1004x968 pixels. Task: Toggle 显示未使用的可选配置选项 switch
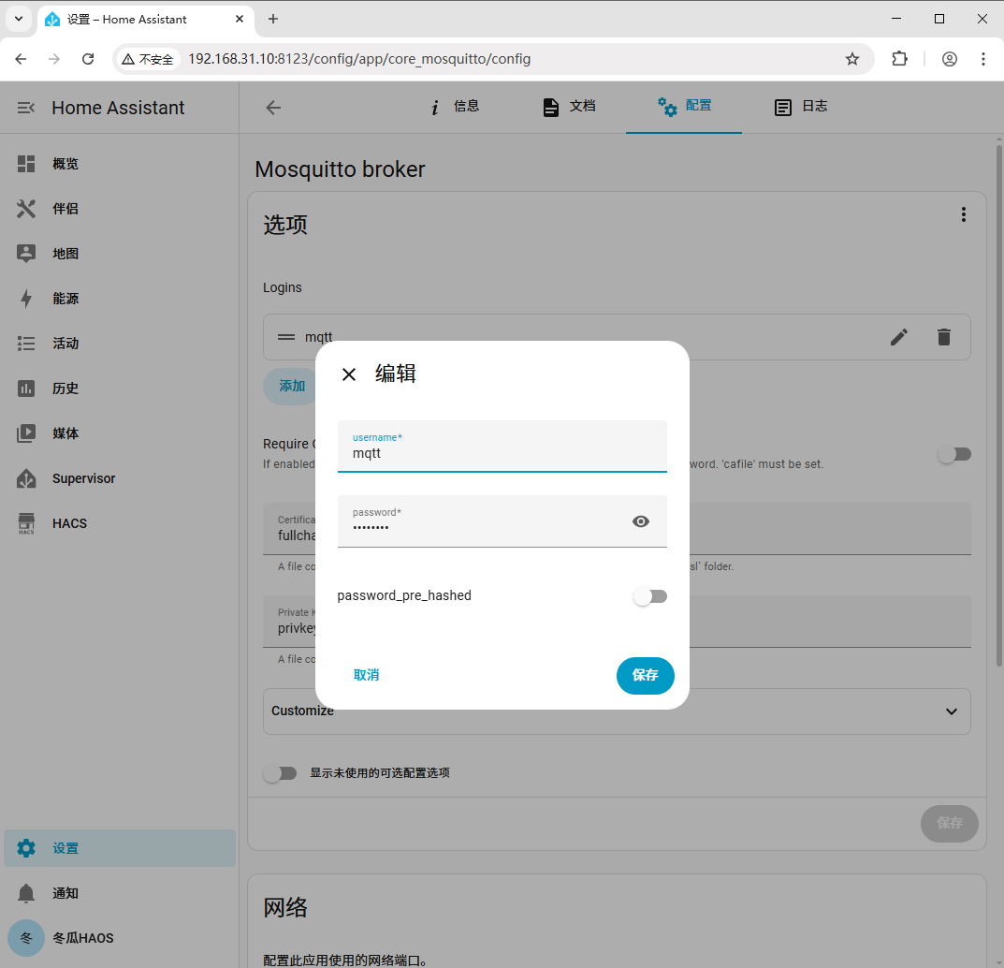(x=281, y=773)
